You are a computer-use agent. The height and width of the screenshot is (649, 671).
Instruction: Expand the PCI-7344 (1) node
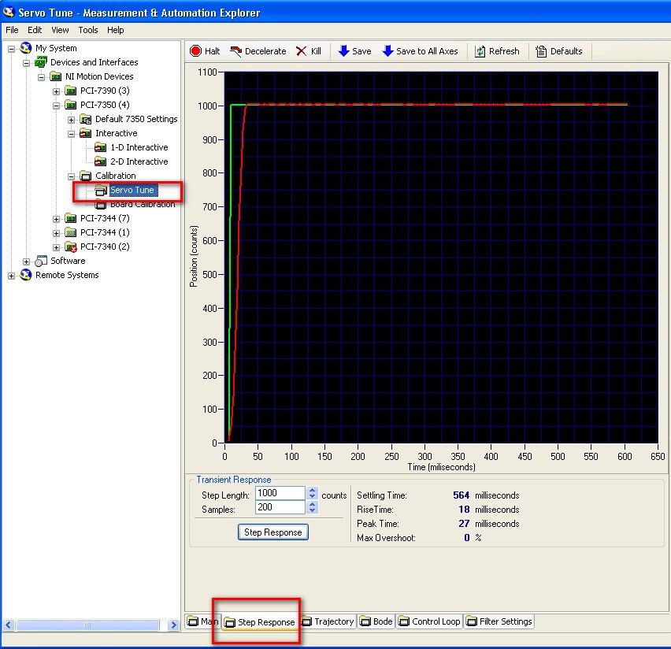coord(57,233)
